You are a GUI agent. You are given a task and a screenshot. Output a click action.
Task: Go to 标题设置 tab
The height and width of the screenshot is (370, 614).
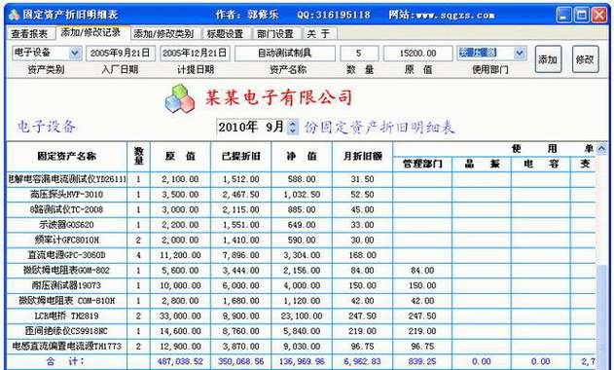point(225,34)
